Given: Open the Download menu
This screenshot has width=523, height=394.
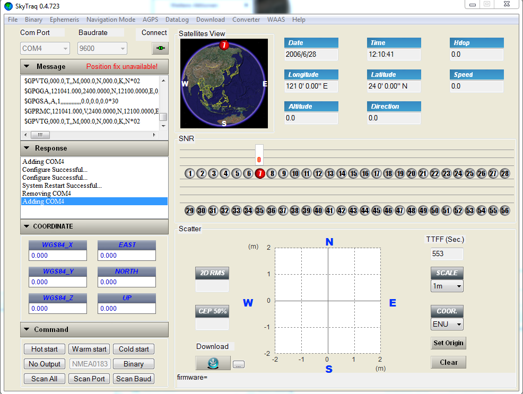Looking at the screenshot, I should [211, 20].
